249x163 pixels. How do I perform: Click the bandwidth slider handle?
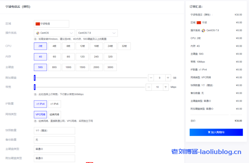coord(35,87)
